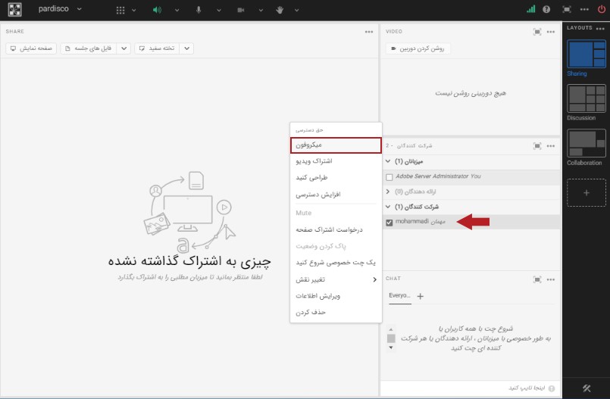Expand the webcam options dropdown arrow
Viewport: 610px width, 399px height.
[261, 11]
